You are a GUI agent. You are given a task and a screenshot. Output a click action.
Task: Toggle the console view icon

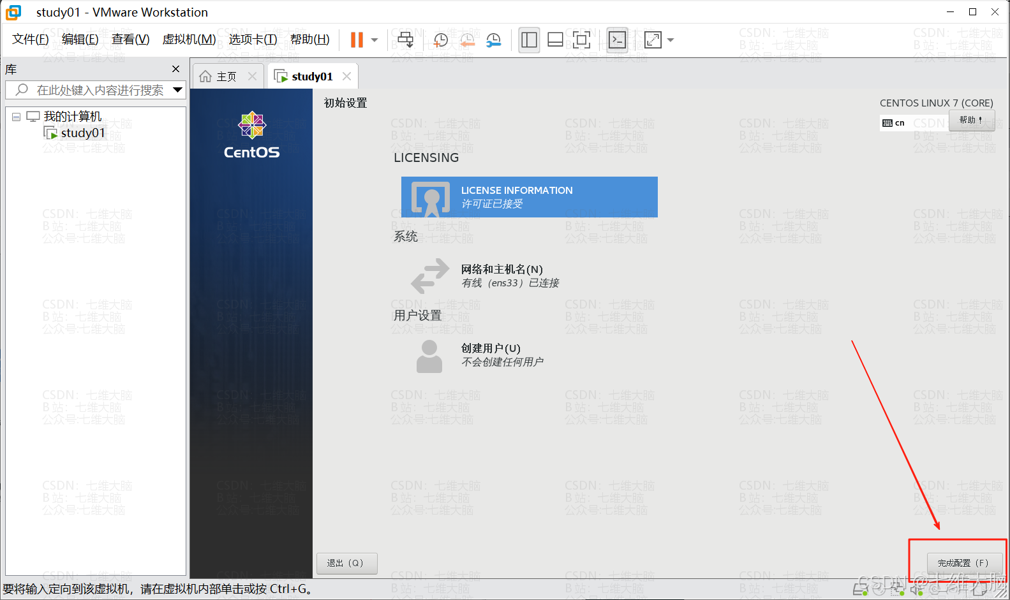[x=617, y=40]
